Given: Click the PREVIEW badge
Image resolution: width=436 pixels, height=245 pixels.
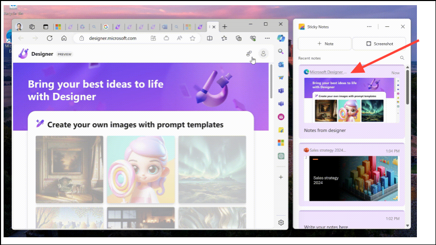Looking at the screenshot, I should point(64,54).
